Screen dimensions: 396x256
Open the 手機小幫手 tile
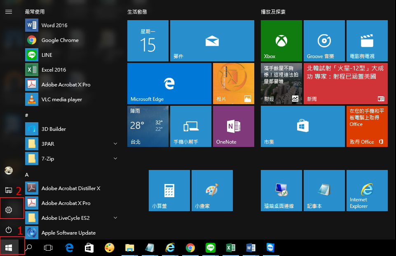pyautogui.click(x=191, y=126)
